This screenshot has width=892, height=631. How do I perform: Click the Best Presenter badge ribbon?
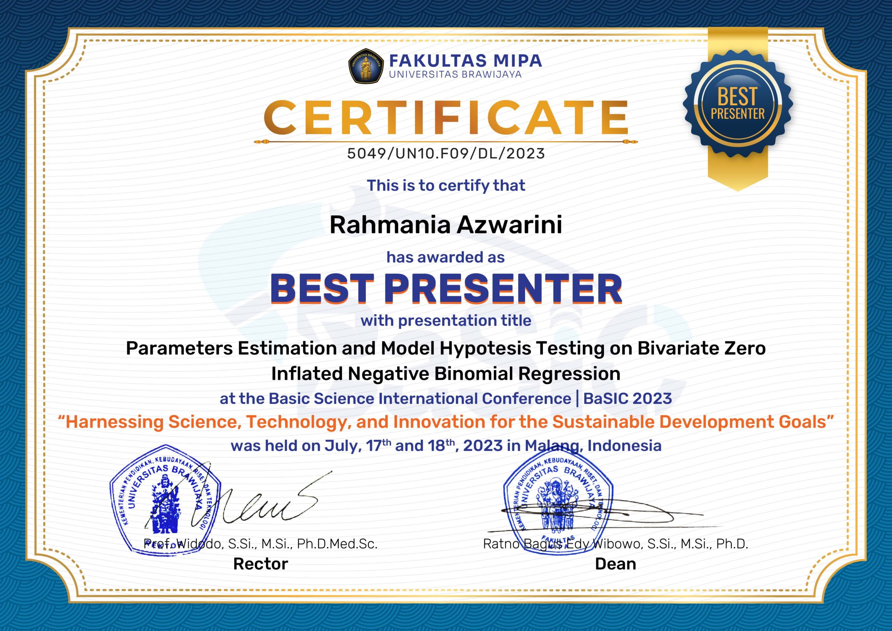(737, 103)
